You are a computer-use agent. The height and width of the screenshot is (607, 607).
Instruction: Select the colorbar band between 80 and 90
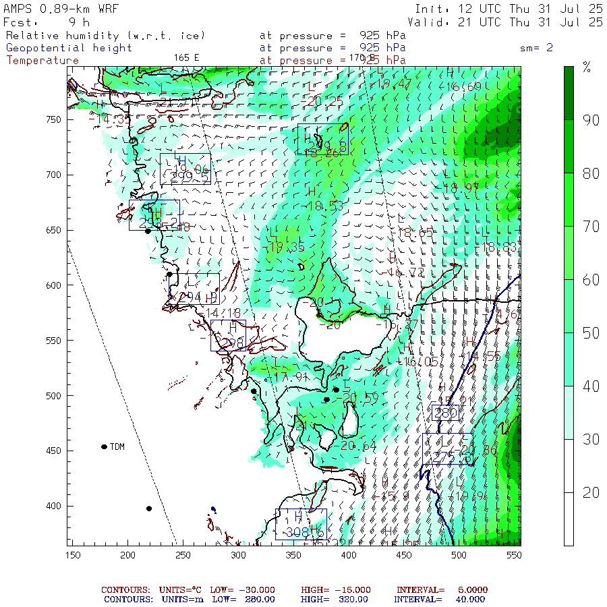tap(569, 146)
